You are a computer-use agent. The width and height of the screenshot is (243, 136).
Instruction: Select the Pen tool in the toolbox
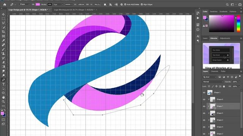click(x=3, y=80)
